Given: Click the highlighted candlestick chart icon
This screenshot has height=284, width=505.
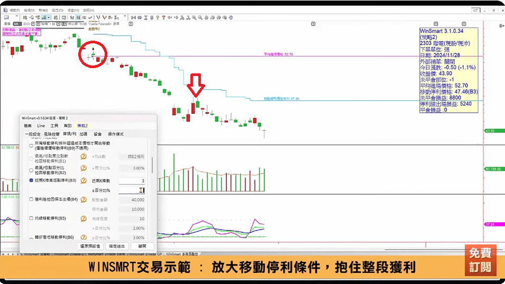Looking at the screenshot, I should [78, 17].
